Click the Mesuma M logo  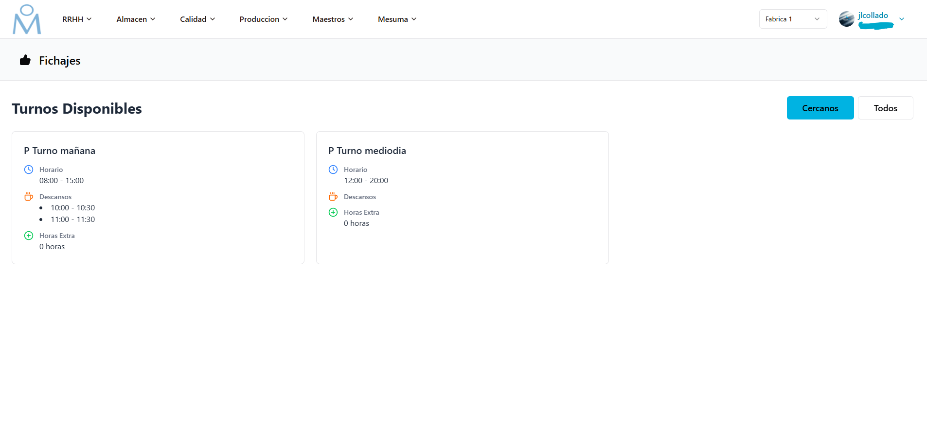pos(27,19)
